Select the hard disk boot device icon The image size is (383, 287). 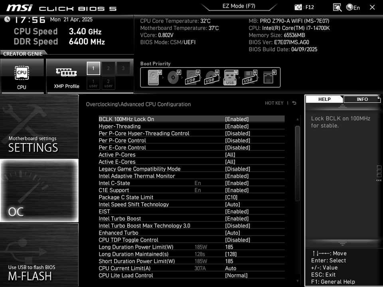point(155,77)
